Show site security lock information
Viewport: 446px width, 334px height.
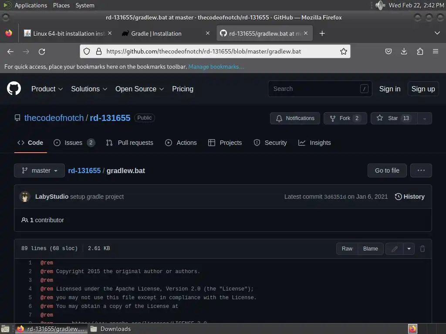click(x=99, y=51)
